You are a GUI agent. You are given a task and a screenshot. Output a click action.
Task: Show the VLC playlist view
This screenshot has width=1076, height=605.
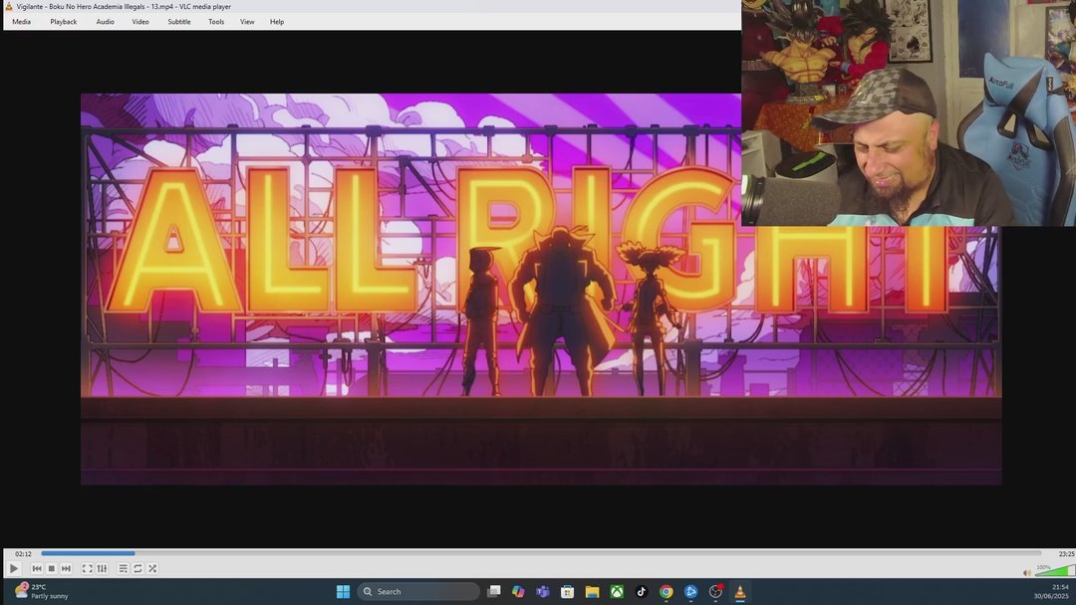(122, 568)
